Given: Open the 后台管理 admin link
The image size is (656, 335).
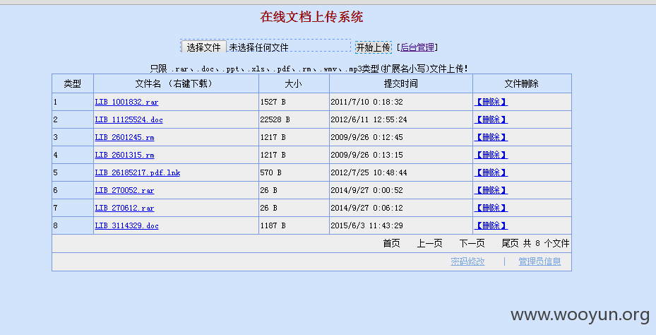Looking at the screenshot, I should coord(417,47).
